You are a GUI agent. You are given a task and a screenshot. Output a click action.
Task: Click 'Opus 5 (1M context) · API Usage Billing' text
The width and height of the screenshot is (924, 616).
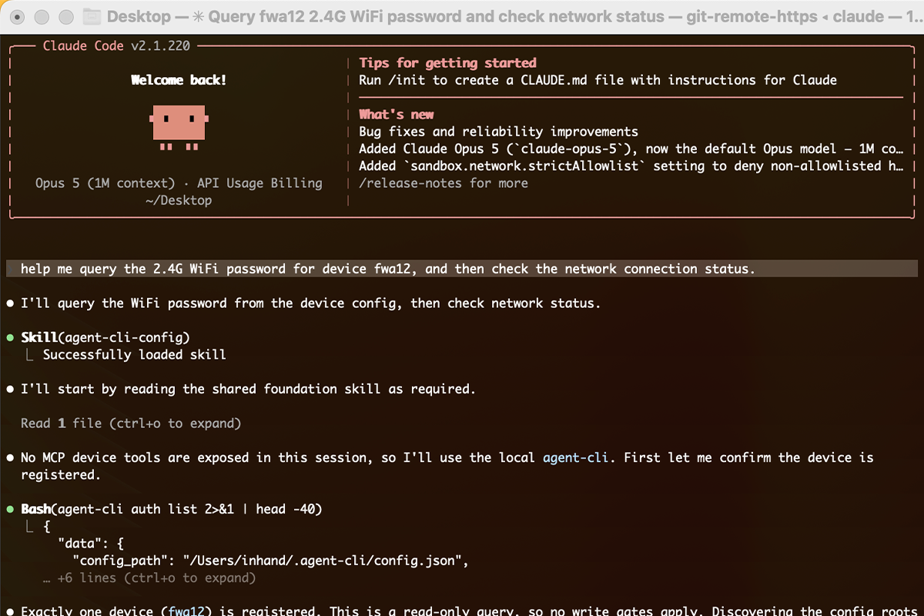[x=179, y=183]
